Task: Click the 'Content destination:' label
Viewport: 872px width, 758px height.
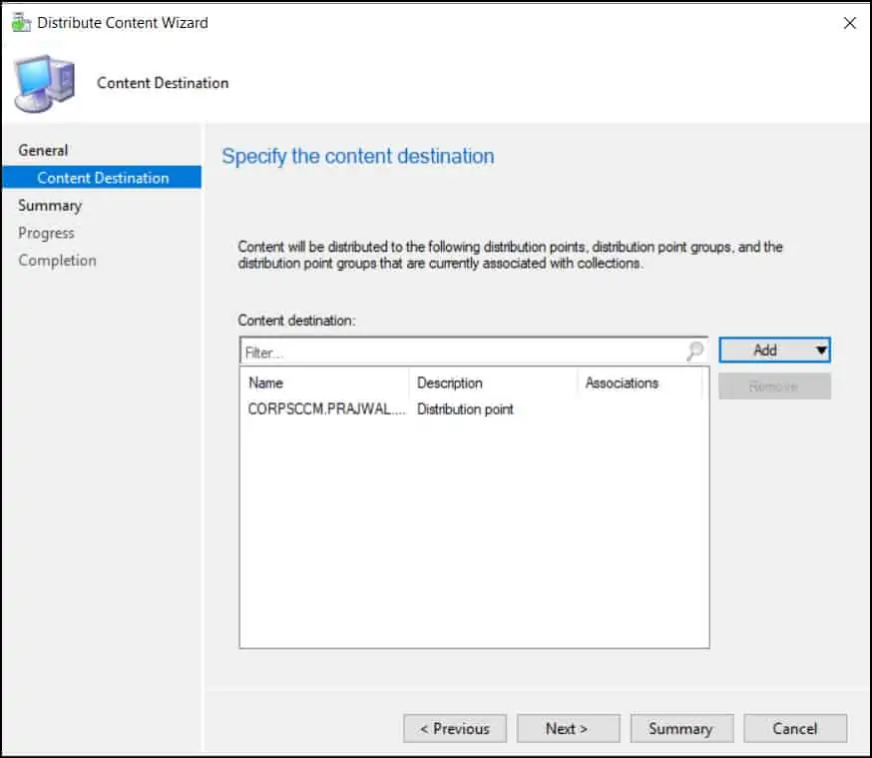Action: click(296, 321)
